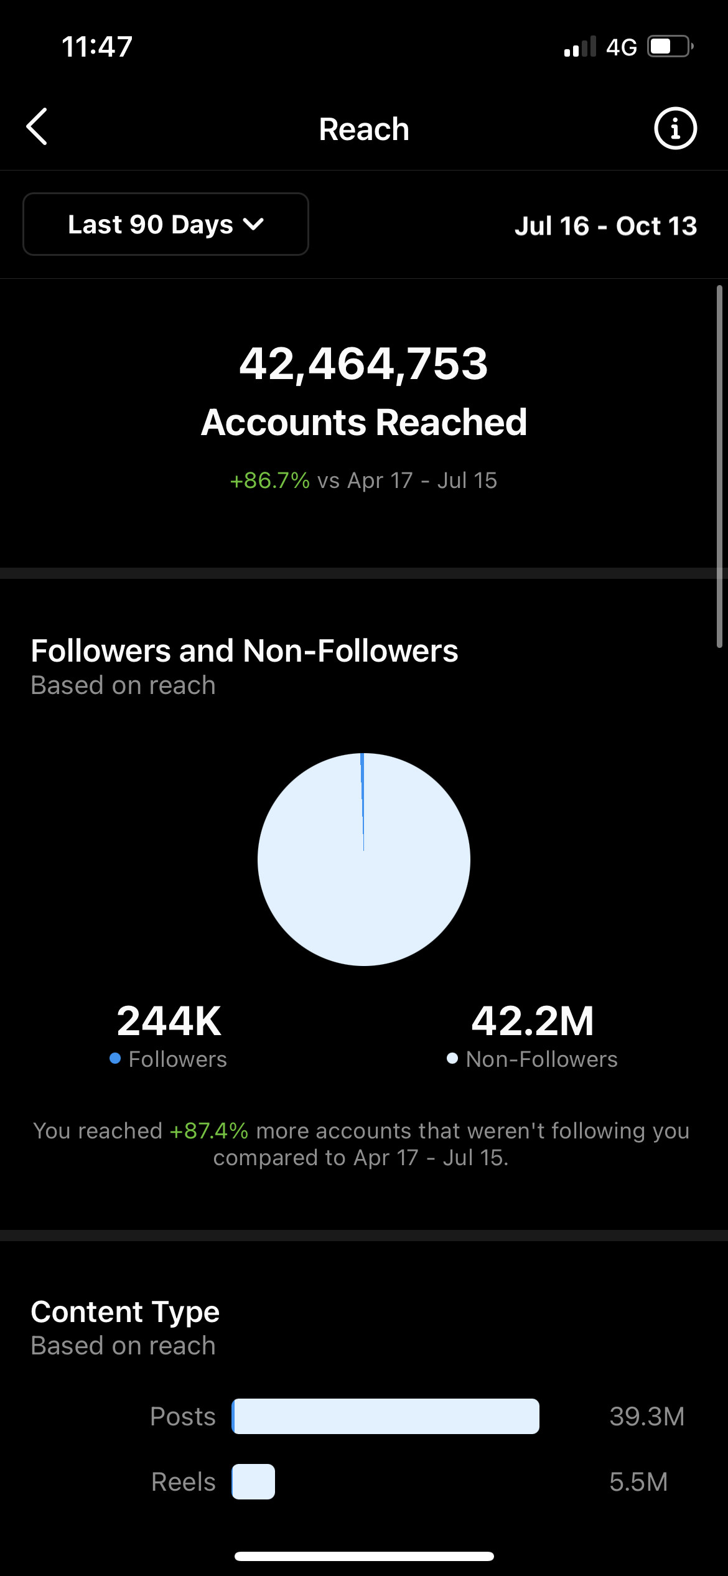This screenshot has height=1576, width=728.
Task: Click the chevron beside Last 90 Days
Action: (x=253, y=225)
